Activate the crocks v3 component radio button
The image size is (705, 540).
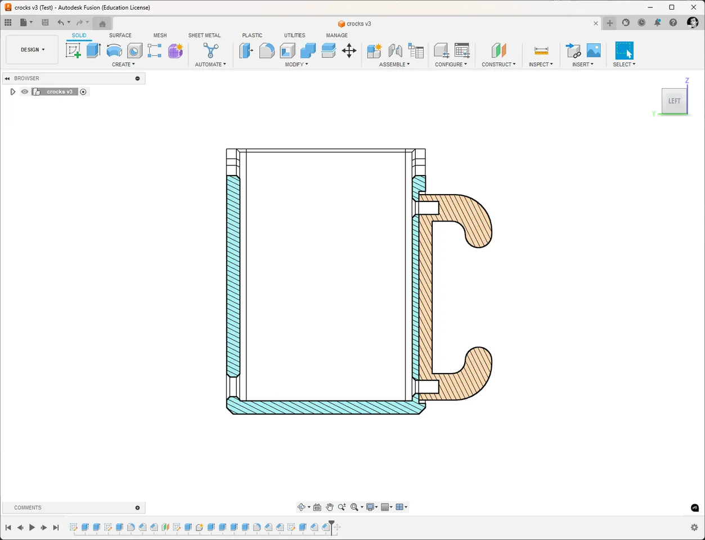click(x=83, y=92)
